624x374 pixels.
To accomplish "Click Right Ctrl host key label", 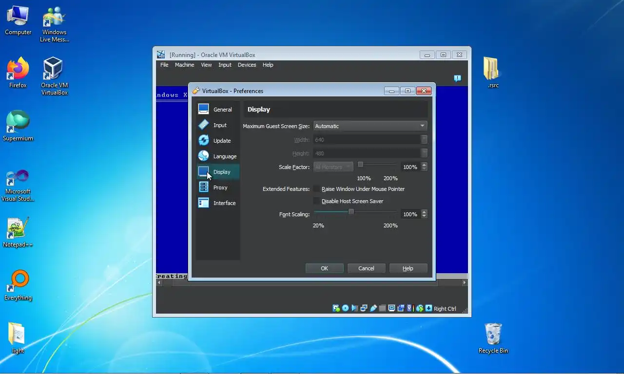I will click(x=445, y=309).
